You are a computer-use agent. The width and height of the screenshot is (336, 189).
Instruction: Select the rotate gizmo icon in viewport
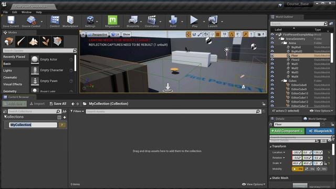[x=194, y=34]
